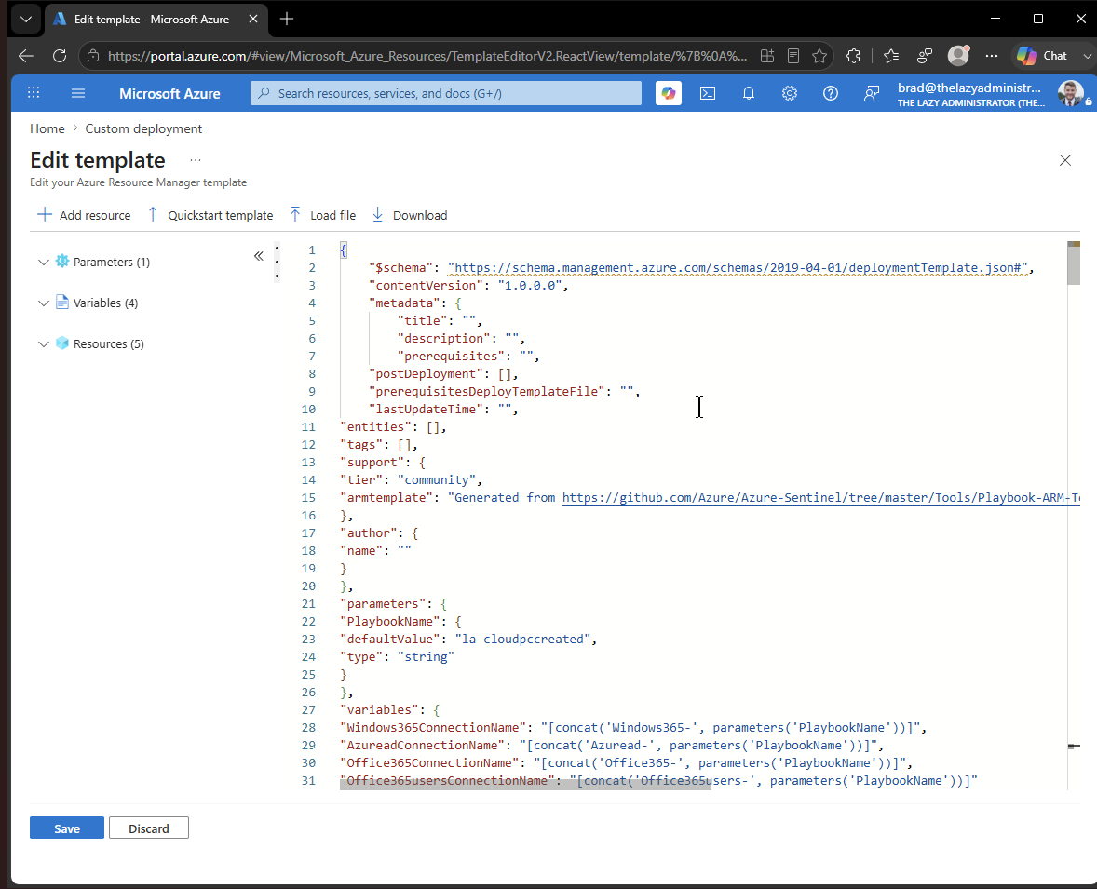Open Copilot Chat in browser
The image size is (1097, 889).
[1042, 56]
